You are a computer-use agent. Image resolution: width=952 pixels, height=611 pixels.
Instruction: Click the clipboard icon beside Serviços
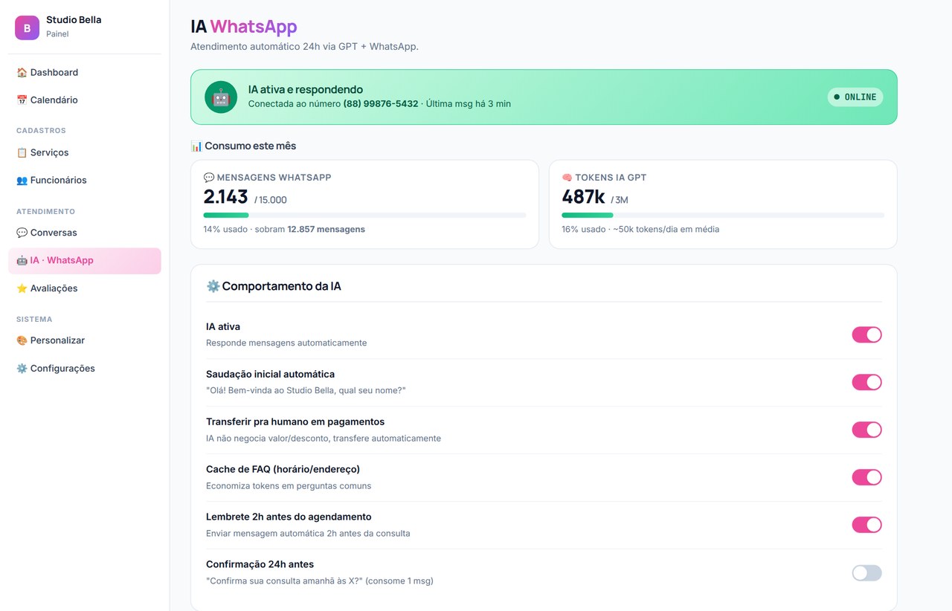click(22, 152)
